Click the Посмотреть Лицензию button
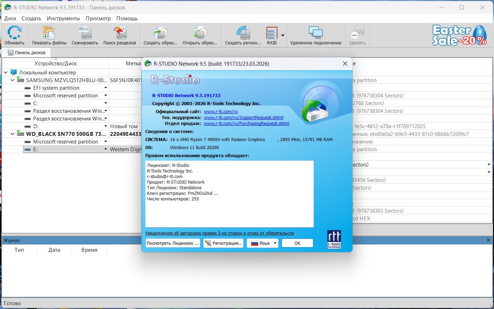The height and width of the screenshot is (309, 494). (x=173, y=243)
